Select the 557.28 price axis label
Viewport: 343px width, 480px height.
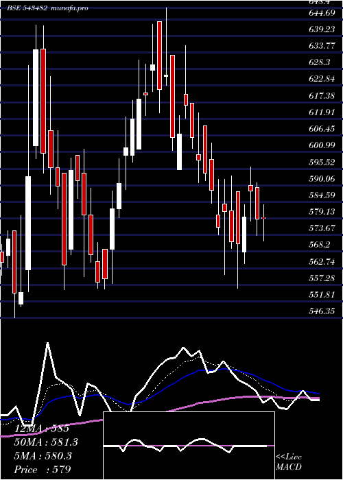click(x=322, y=278)
